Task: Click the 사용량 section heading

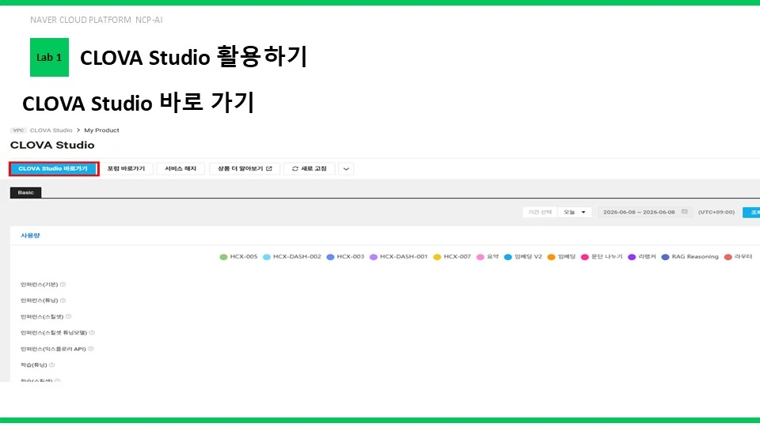Action: pyautogui.click(x=30, y=236)
